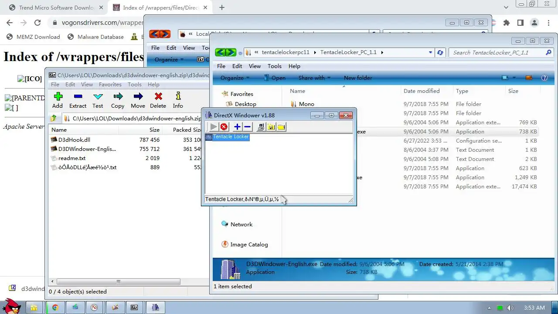Image resolution: width=558 pixels, height=314 pixels.
Task: Click the 7-Zip icon in the taskbar
Action: [134, 307]
